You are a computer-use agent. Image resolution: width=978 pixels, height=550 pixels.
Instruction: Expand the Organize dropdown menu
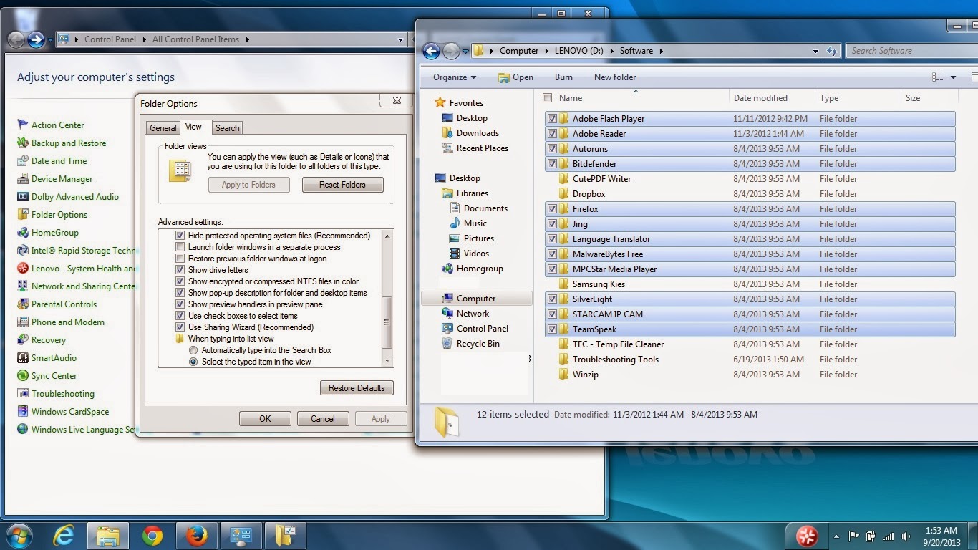[x=455, y=77]
